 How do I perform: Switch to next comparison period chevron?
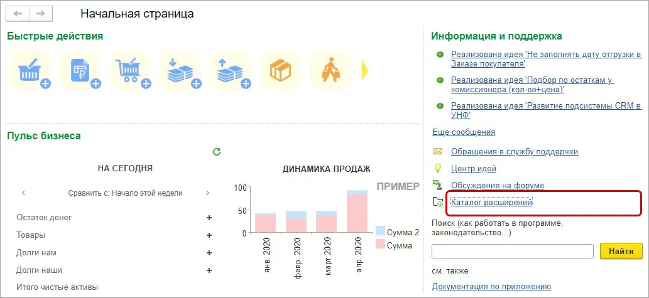(208, 193)
